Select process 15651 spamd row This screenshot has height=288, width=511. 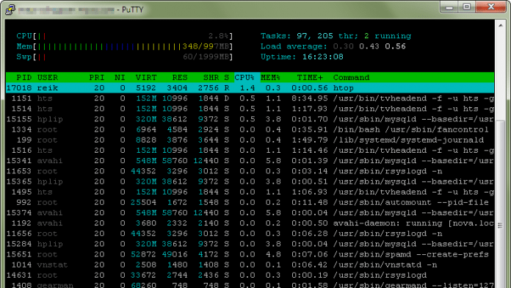tap(250, 255)
